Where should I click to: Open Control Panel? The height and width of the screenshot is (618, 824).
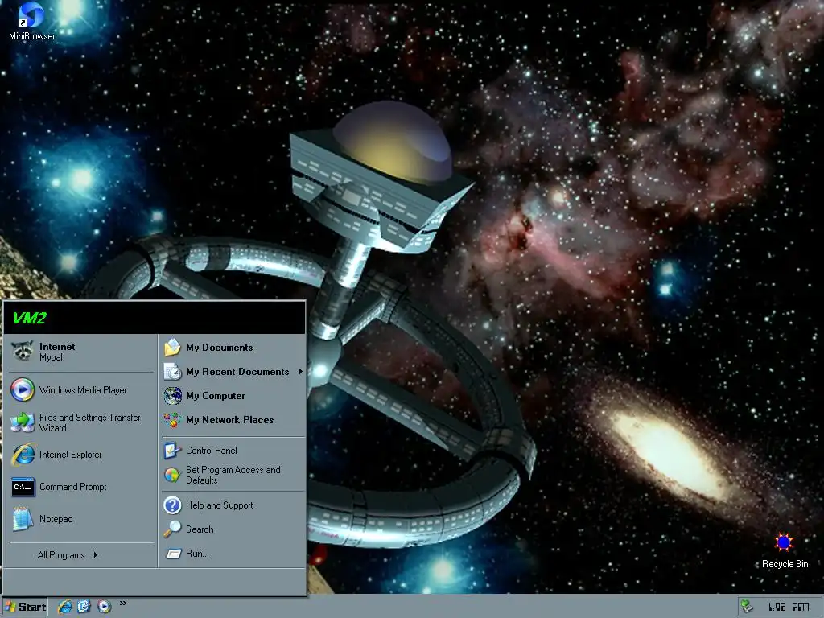click(x=233, y=451)
